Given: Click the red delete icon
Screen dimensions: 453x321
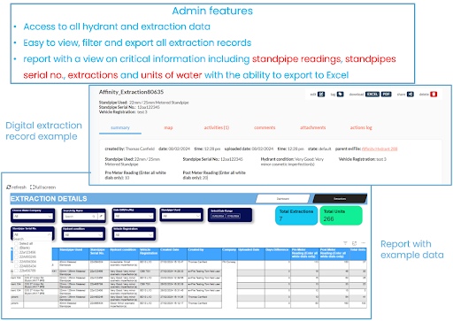Looking at the screenshot, I should pyautogui.click(x=434, y=95).
